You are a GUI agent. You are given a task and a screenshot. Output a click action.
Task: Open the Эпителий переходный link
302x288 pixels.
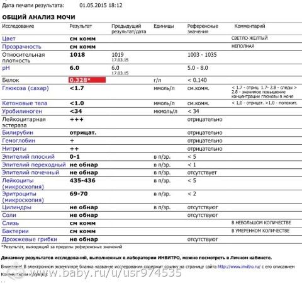(x=34, y=164)
